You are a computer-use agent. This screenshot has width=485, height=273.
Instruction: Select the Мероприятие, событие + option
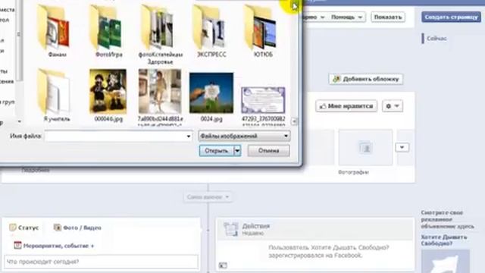54,246
